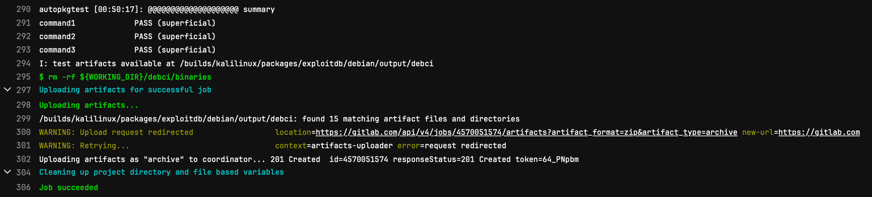The height and width of the screenshot is (197, 872).
Task: Click line number 295 of rm command
Action: click(x=23, y=77)
